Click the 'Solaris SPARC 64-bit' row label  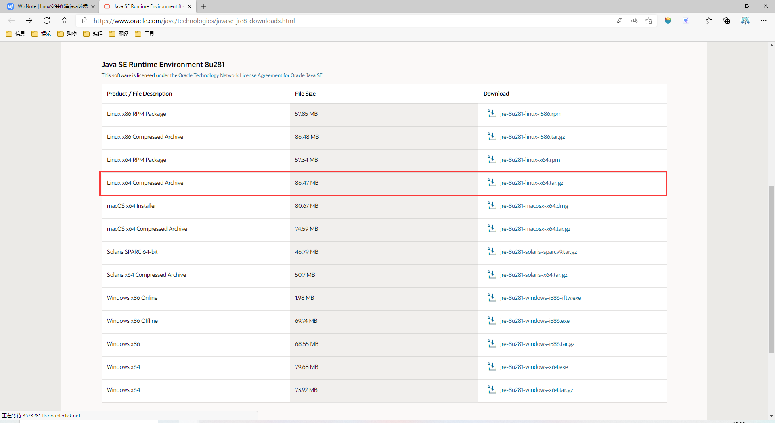(132, 252)
